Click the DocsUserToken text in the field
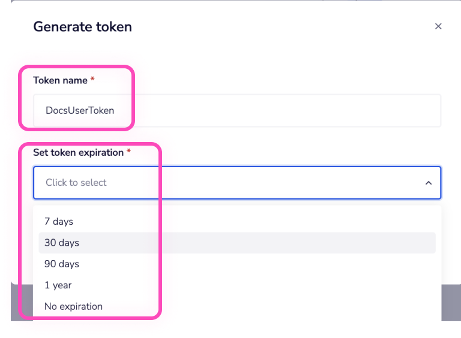This screenshot has height=338, width=461. tap(80, 110)
